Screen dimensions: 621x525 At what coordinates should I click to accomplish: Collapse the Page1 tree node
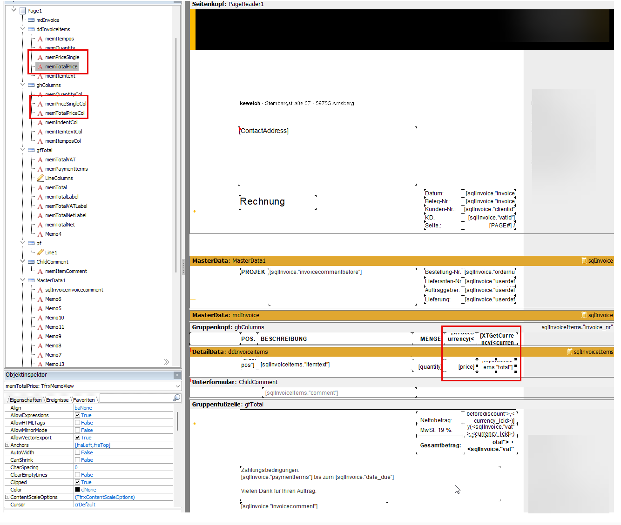tap(13, 10)
